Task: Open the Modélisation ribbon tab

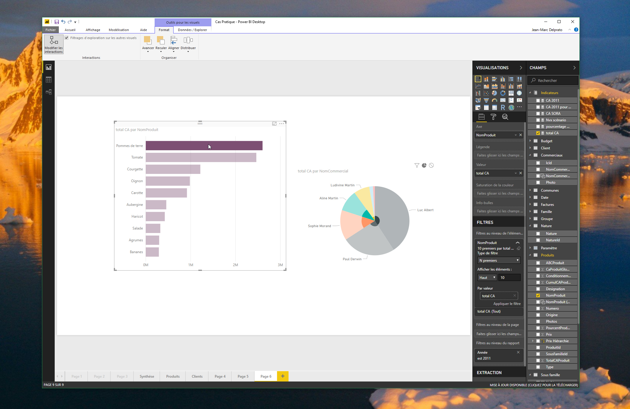Action: click(x=119, y=30)
